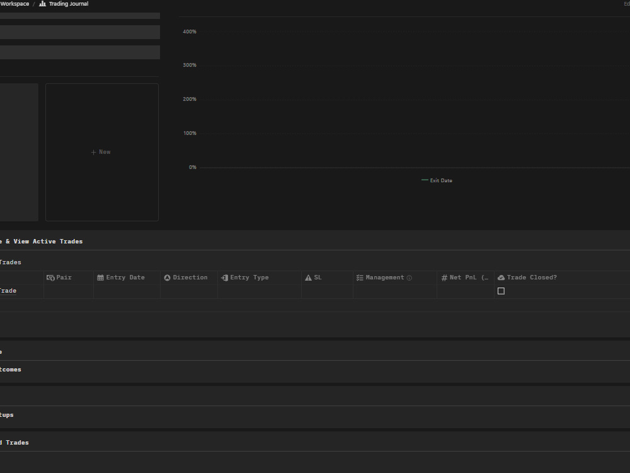Open the Entry Type column header
The image size is (630, 473).
click(259, 277)
